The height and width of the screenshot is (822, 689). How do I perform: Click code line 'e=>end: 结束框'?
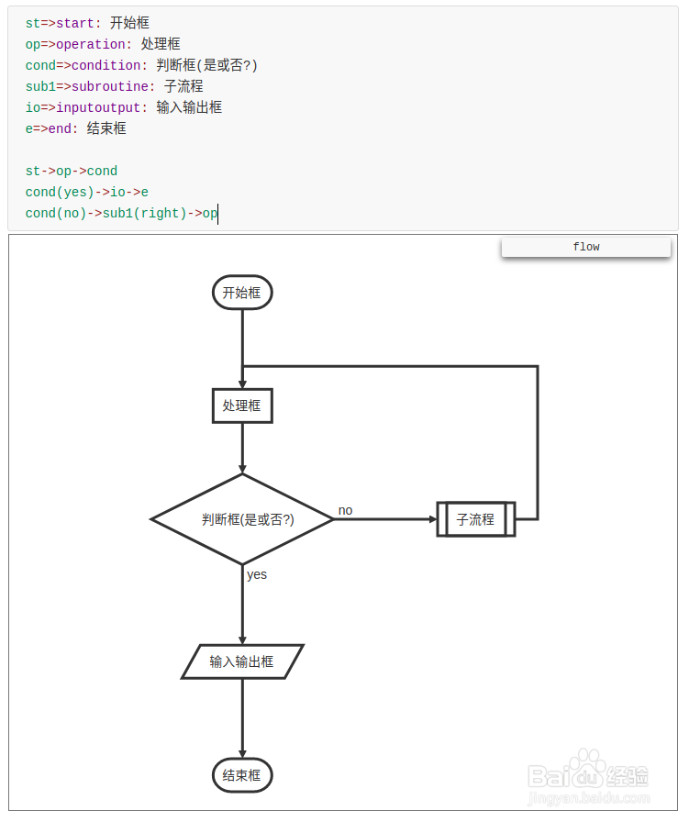point(76,128)
